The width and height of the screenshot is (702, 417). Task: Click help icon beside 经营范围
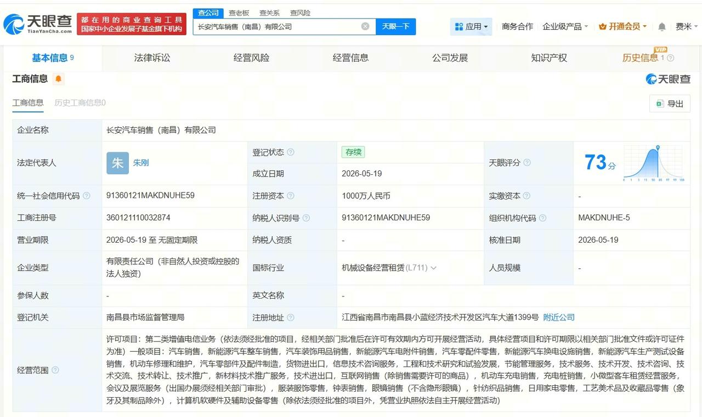click(x=55, y=370)
